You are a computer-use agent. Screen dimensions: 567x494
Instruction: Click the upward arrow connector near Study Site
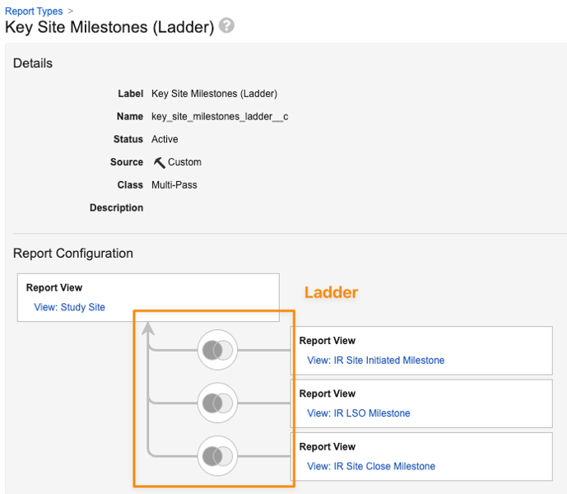click(x=148, y=329)
